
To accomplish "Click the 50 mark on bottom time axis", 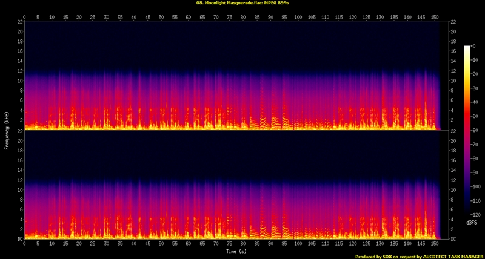I will coord(161,244).
